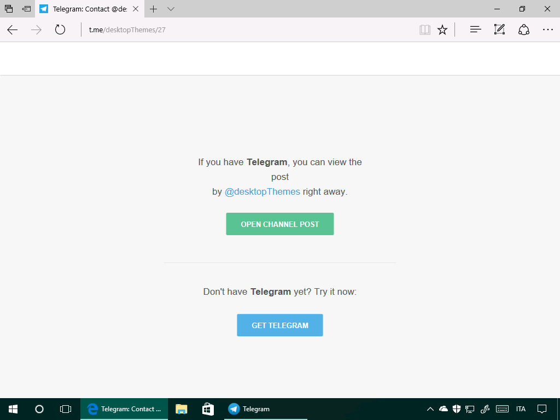
Task: Select the Telegram: Contact browser tab
Action: (x=89, y=9)
